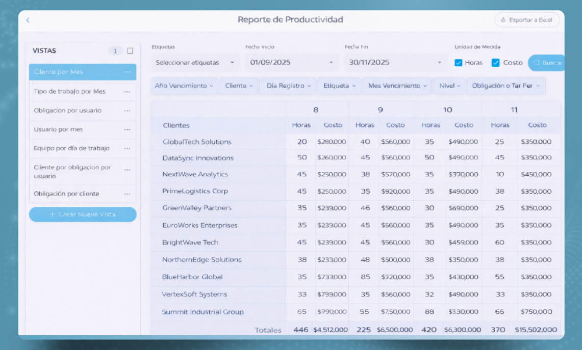The image size is (582, 350).
Task: Open the three-dot menu for Obligacion por usuario
Action: [128, 111]
